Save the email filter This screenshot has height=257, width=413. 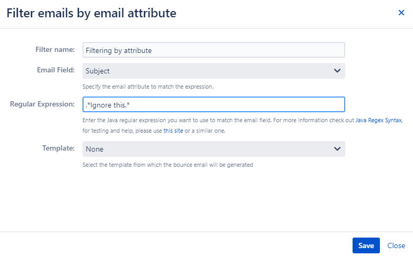tap(366, 245)
